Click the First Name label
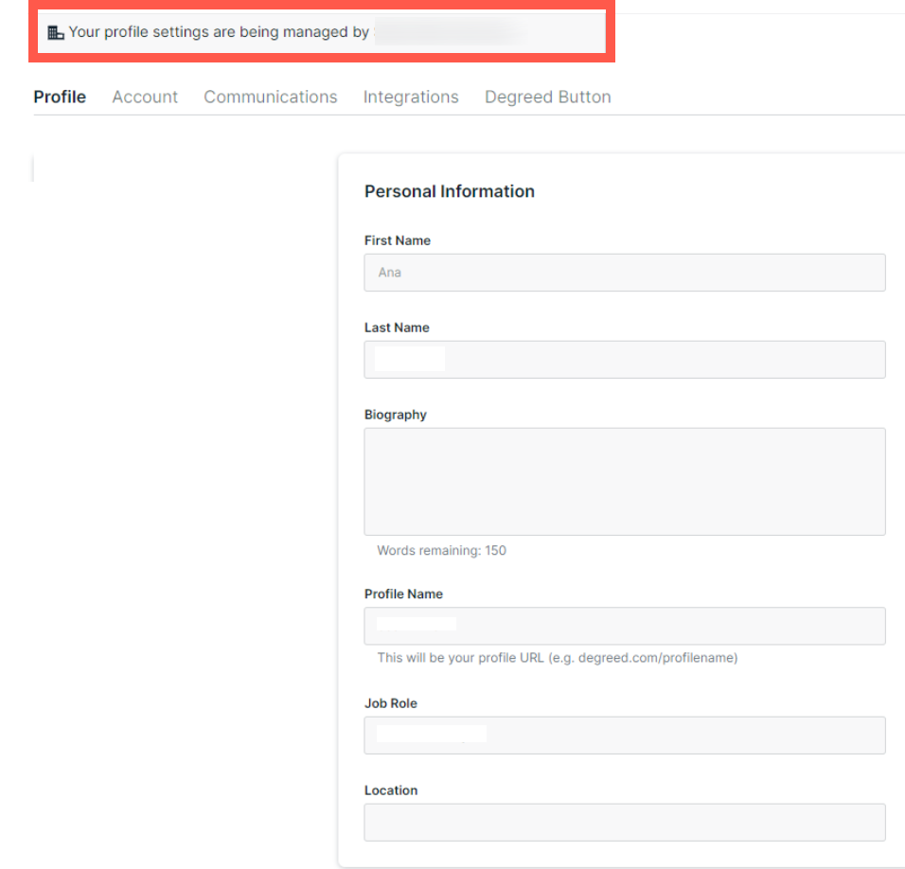 pos(398,240)
